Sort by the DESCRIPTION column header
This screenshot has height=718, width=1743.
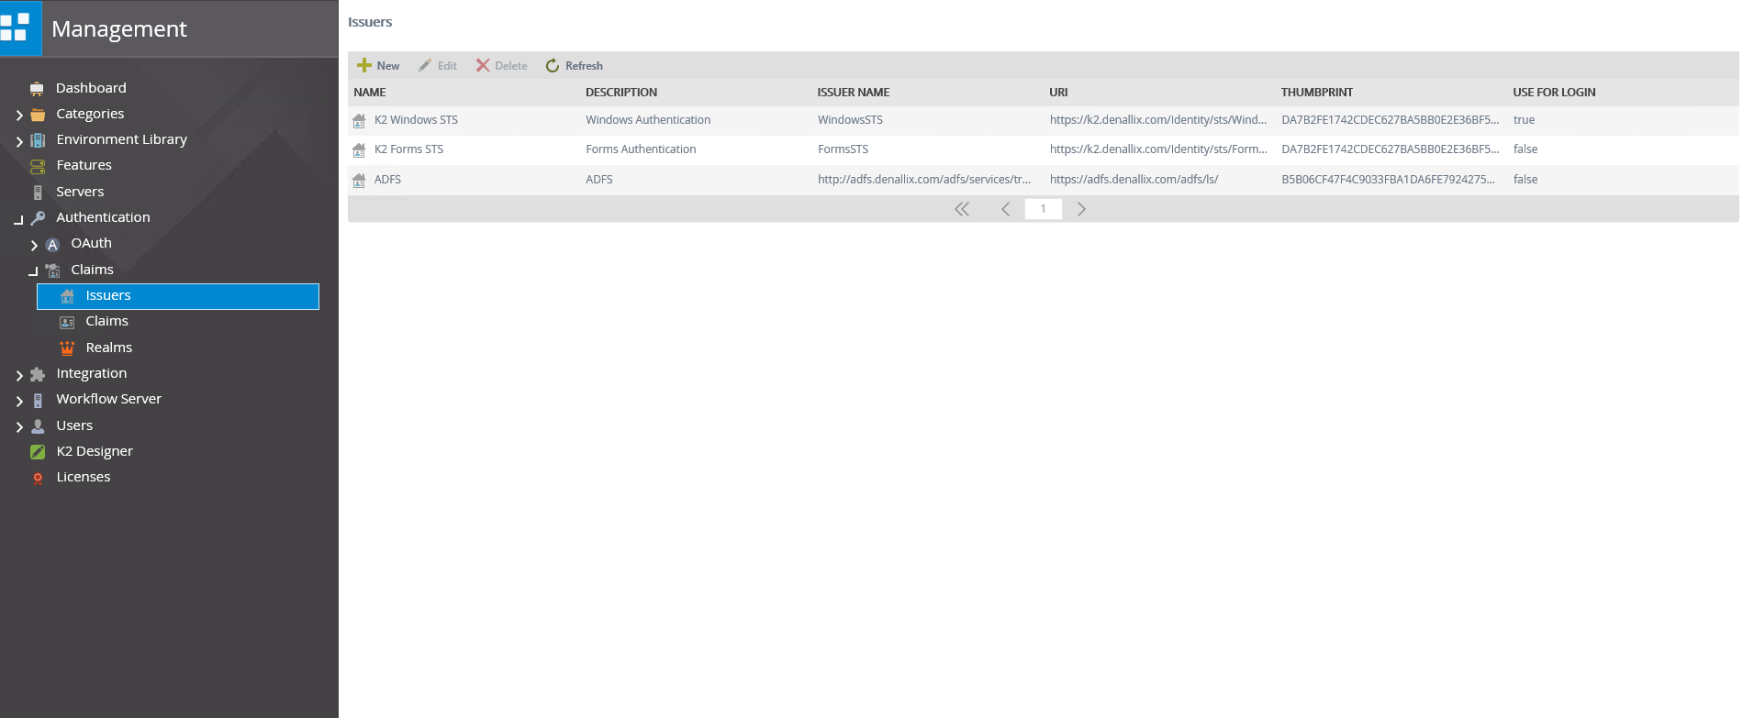[x=621, y=93]
